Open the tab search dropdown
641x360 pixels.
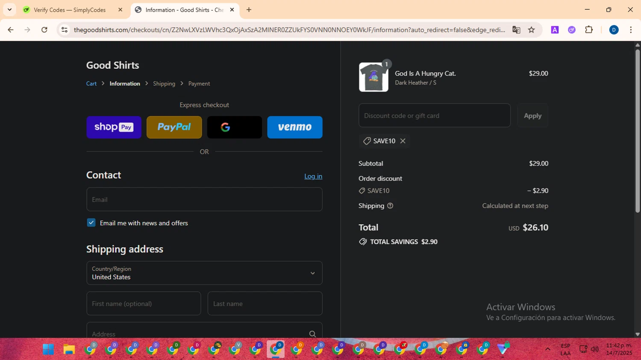(x=9, y=10)
